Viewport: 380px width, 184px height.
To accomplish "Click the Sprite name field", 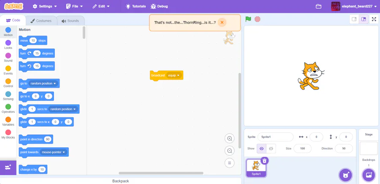I will tap(275, 137).
